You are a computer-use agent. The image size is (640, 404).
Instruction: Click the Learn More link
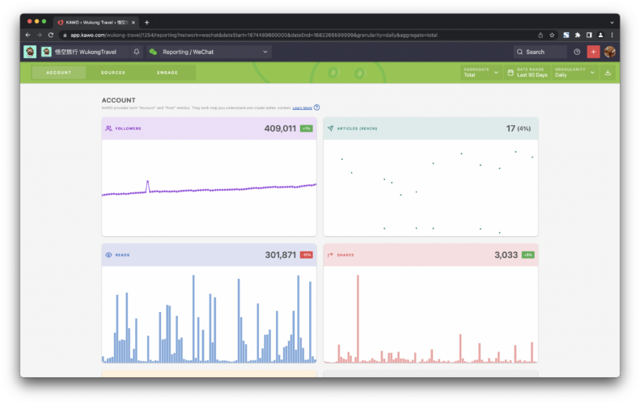[x=302, y=107]
